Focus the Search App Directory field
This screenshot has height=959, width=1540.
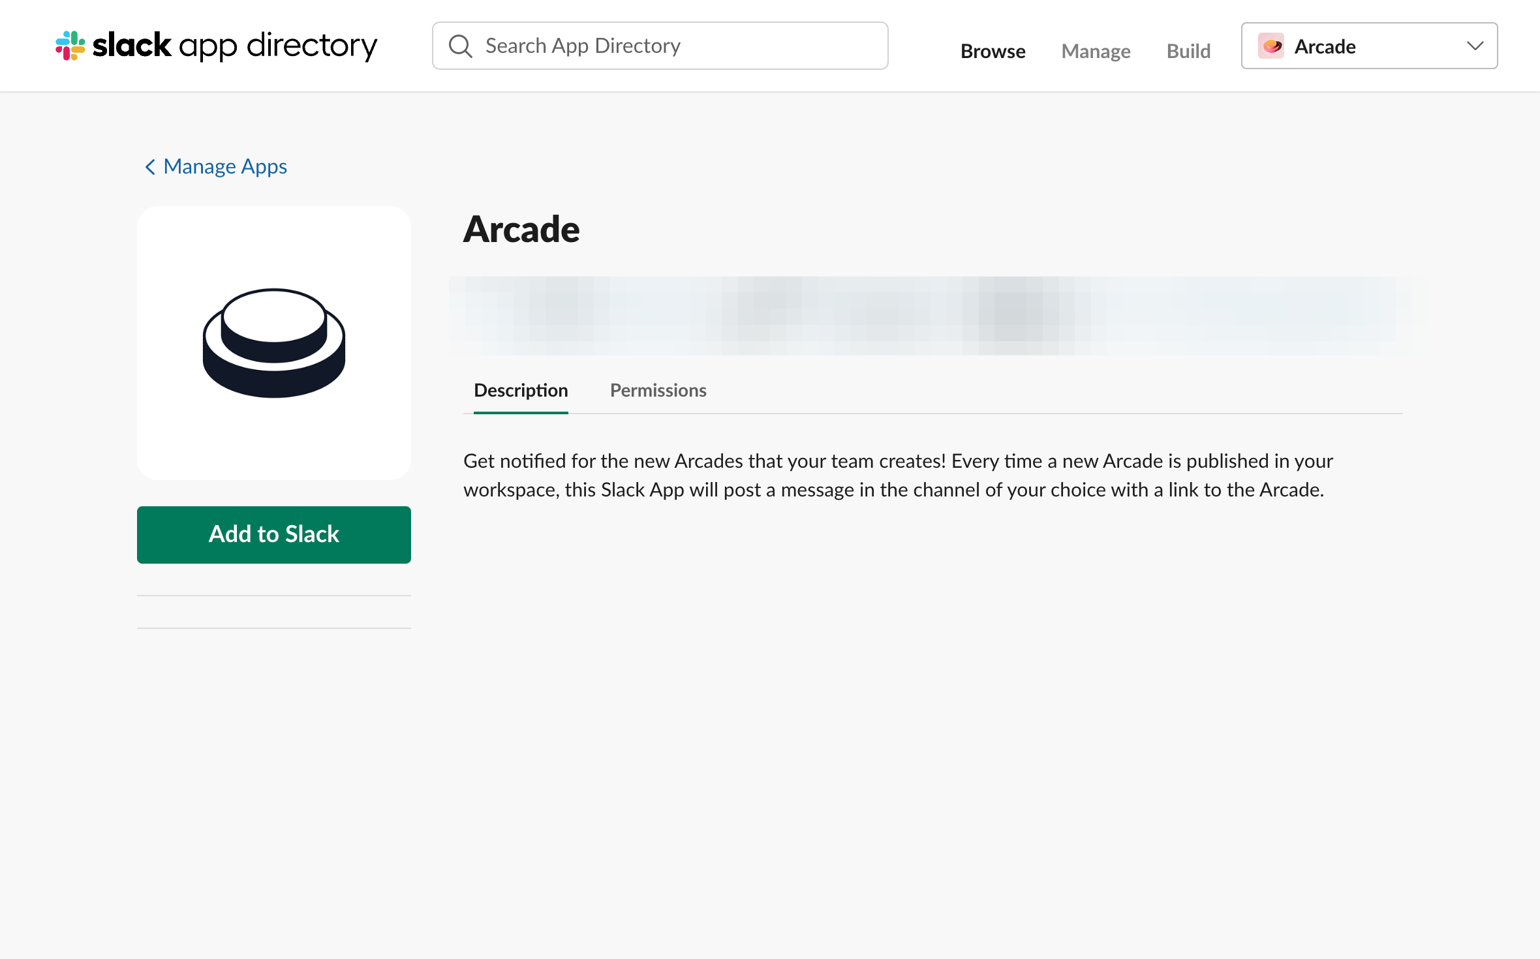click(x=660, y=46)
